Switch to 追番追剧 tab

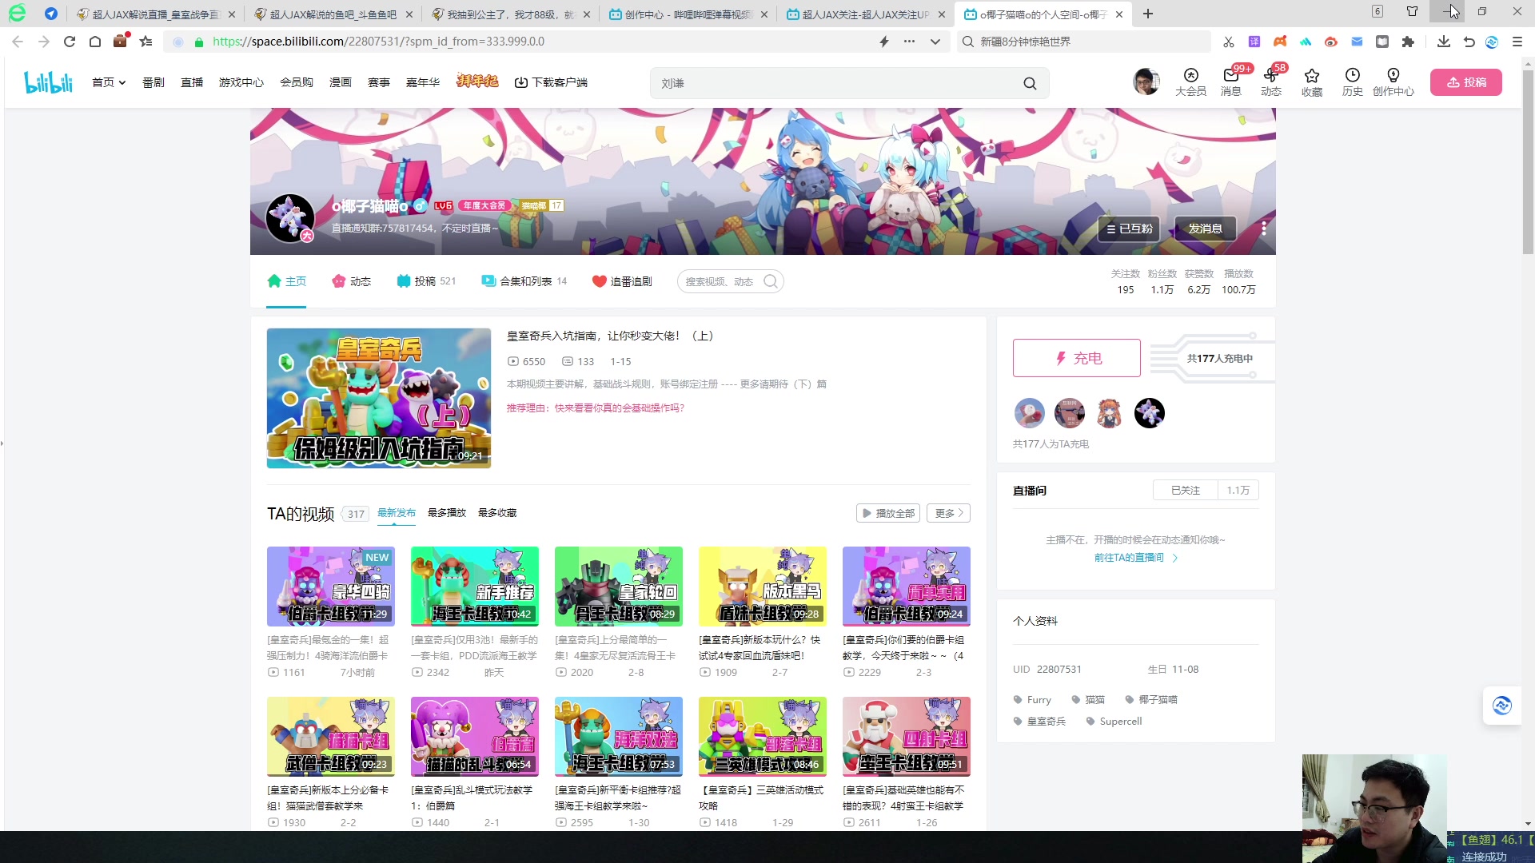[x=622, y=281]
